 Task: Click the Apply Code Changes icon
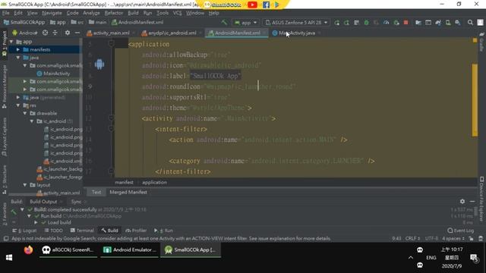pos(356,23)
